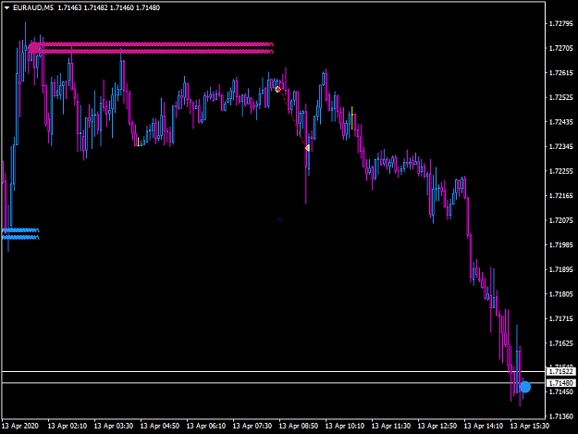
Task: Click the 1.72795 price scale value
Action: coord(561,24)
